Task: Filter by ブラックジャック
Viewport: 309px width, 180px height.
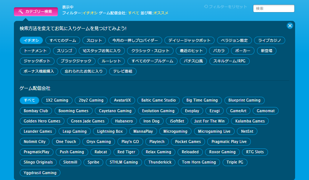Action: click(x=76, y=61)
